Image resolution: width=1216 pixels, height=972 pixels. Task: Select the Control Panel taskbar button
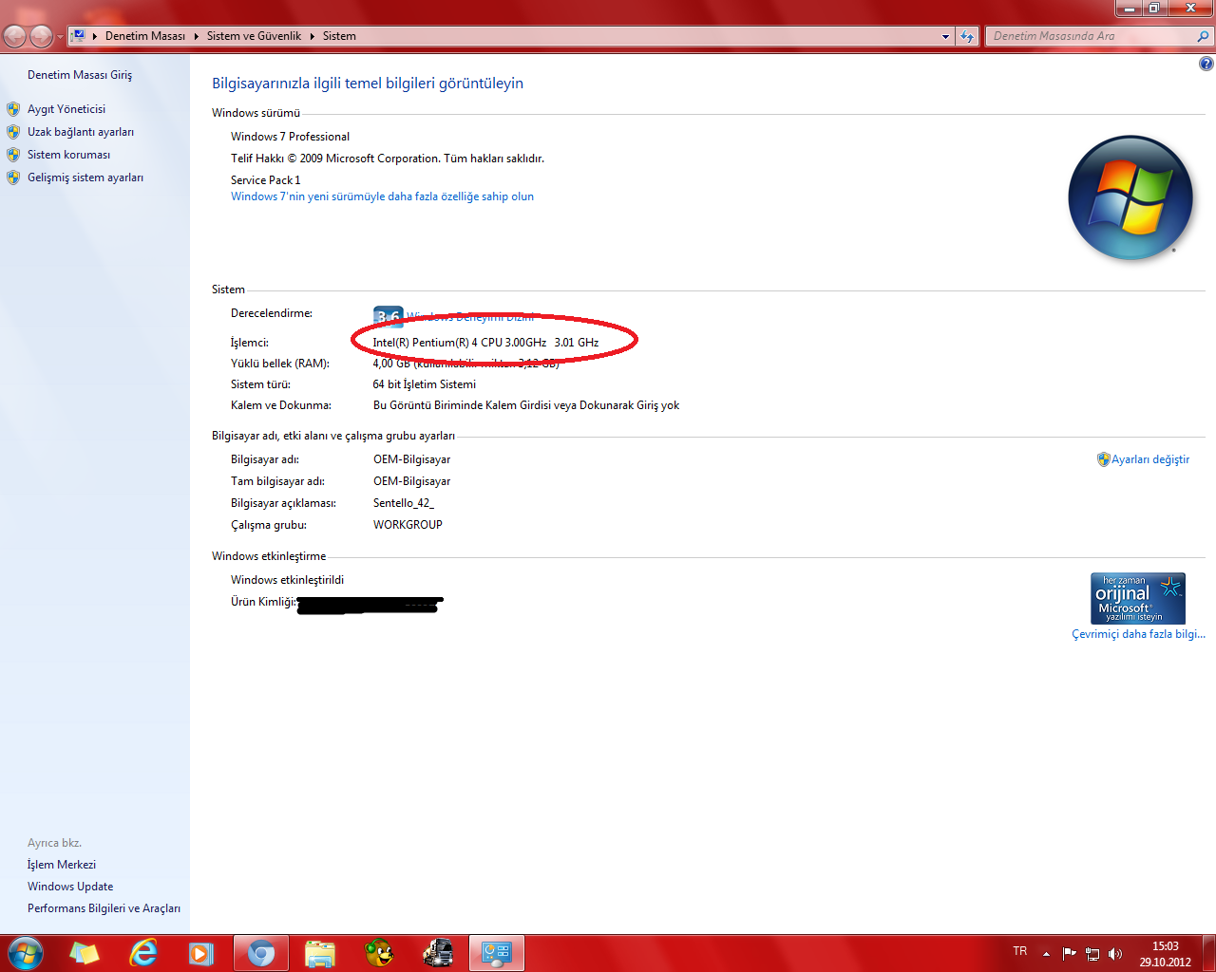pyautogui.click(x=497, y=953)
